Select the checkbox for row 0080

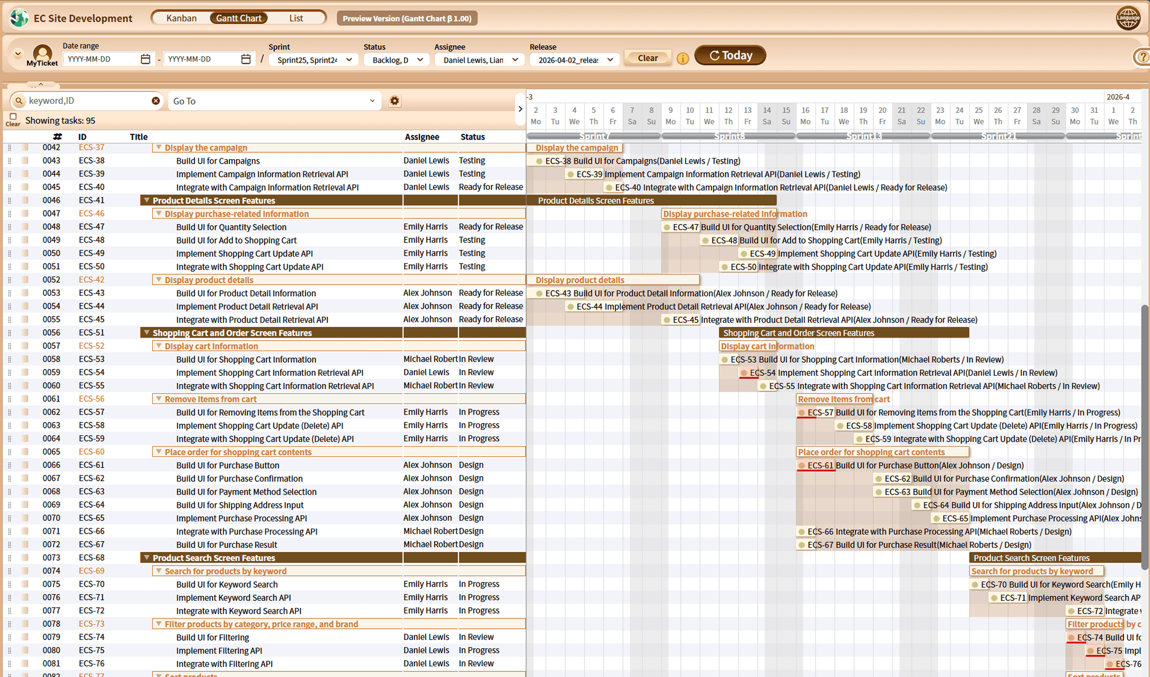(x=25, y=650)
